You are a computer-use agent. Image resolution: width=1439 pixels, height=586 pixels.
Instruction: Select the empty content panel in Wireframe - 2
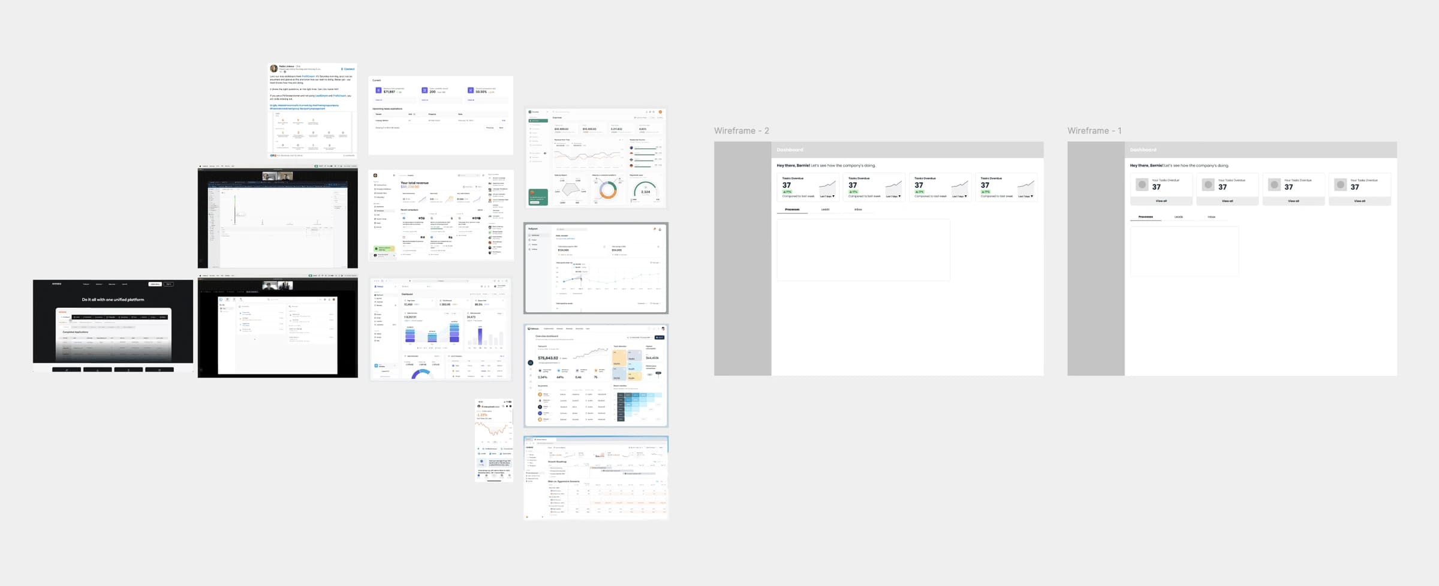click(x=863, y=250)
